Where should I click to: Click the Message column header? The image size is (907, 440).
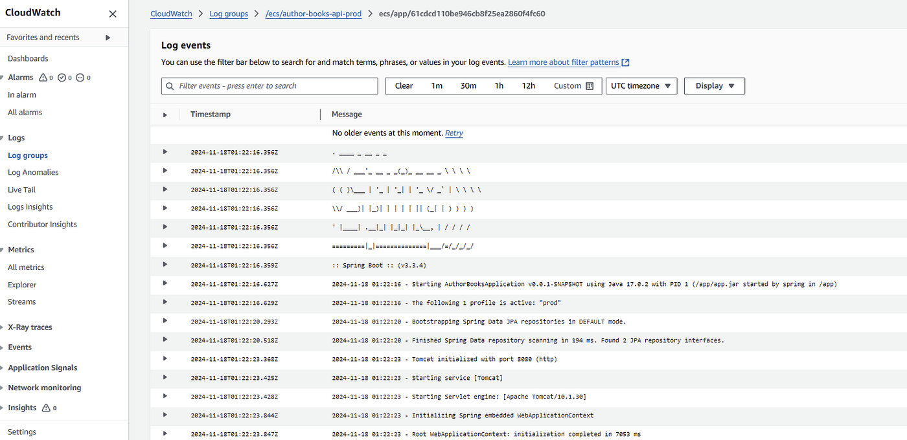(347, 115)
